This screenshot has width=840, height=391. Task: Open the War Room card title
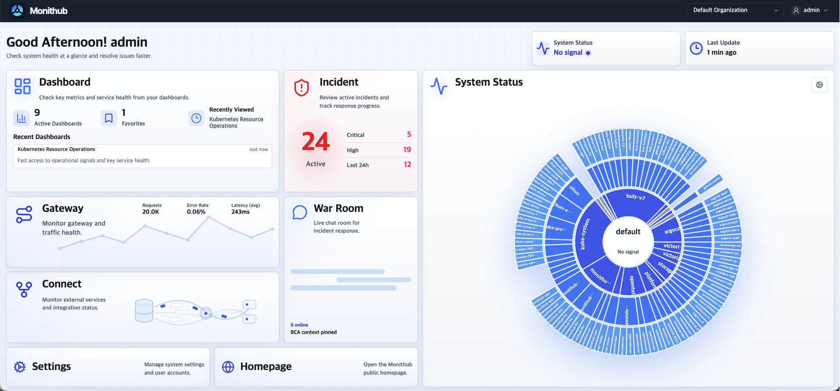point(338,208)
